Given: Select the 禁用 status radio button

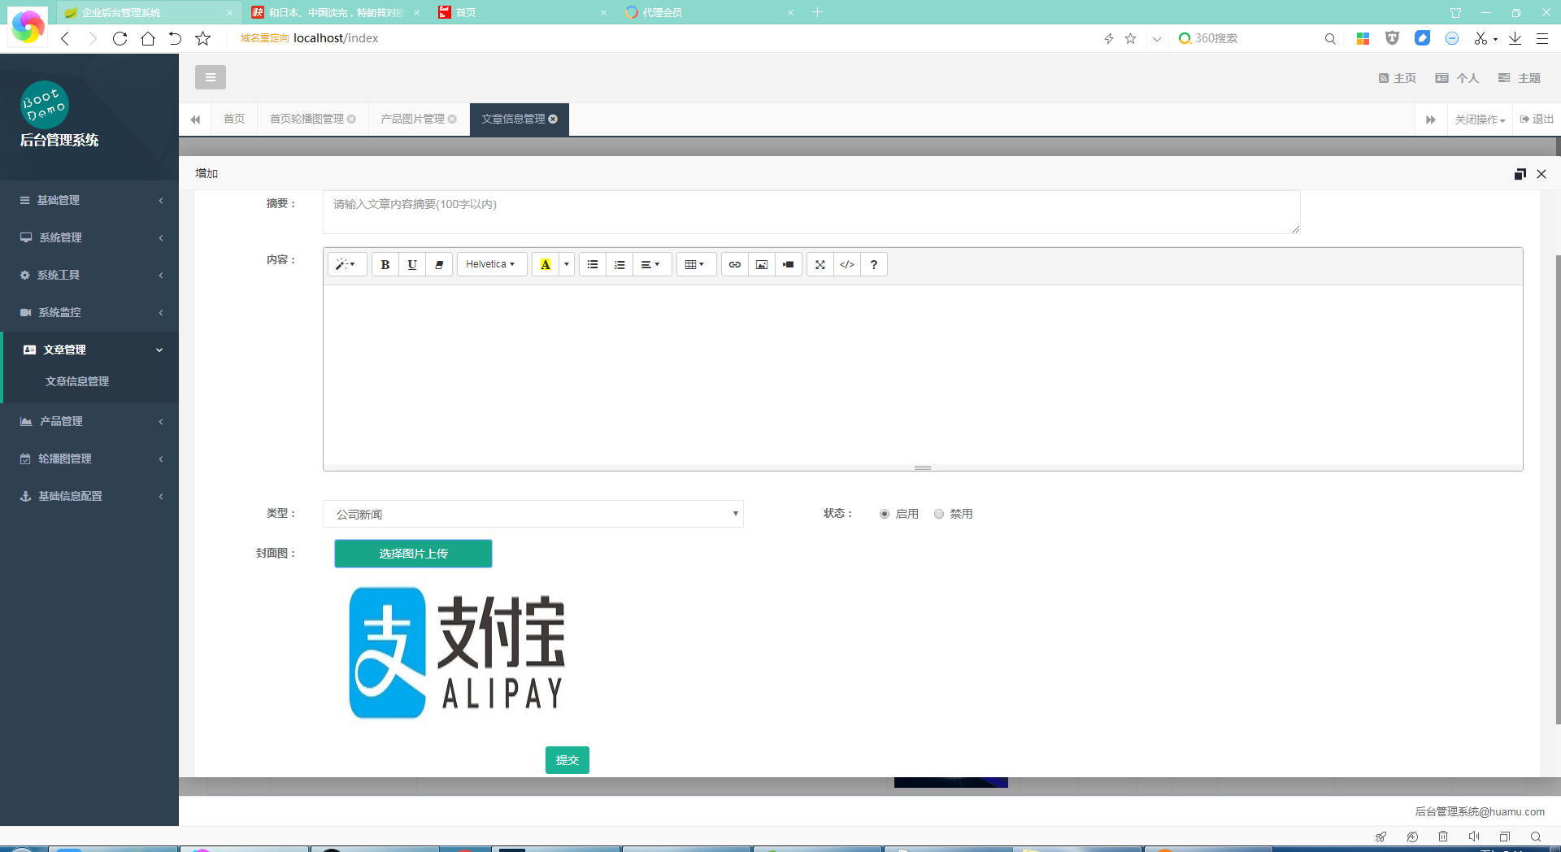Looking at the screenshot, I should [x=939, y=514].
